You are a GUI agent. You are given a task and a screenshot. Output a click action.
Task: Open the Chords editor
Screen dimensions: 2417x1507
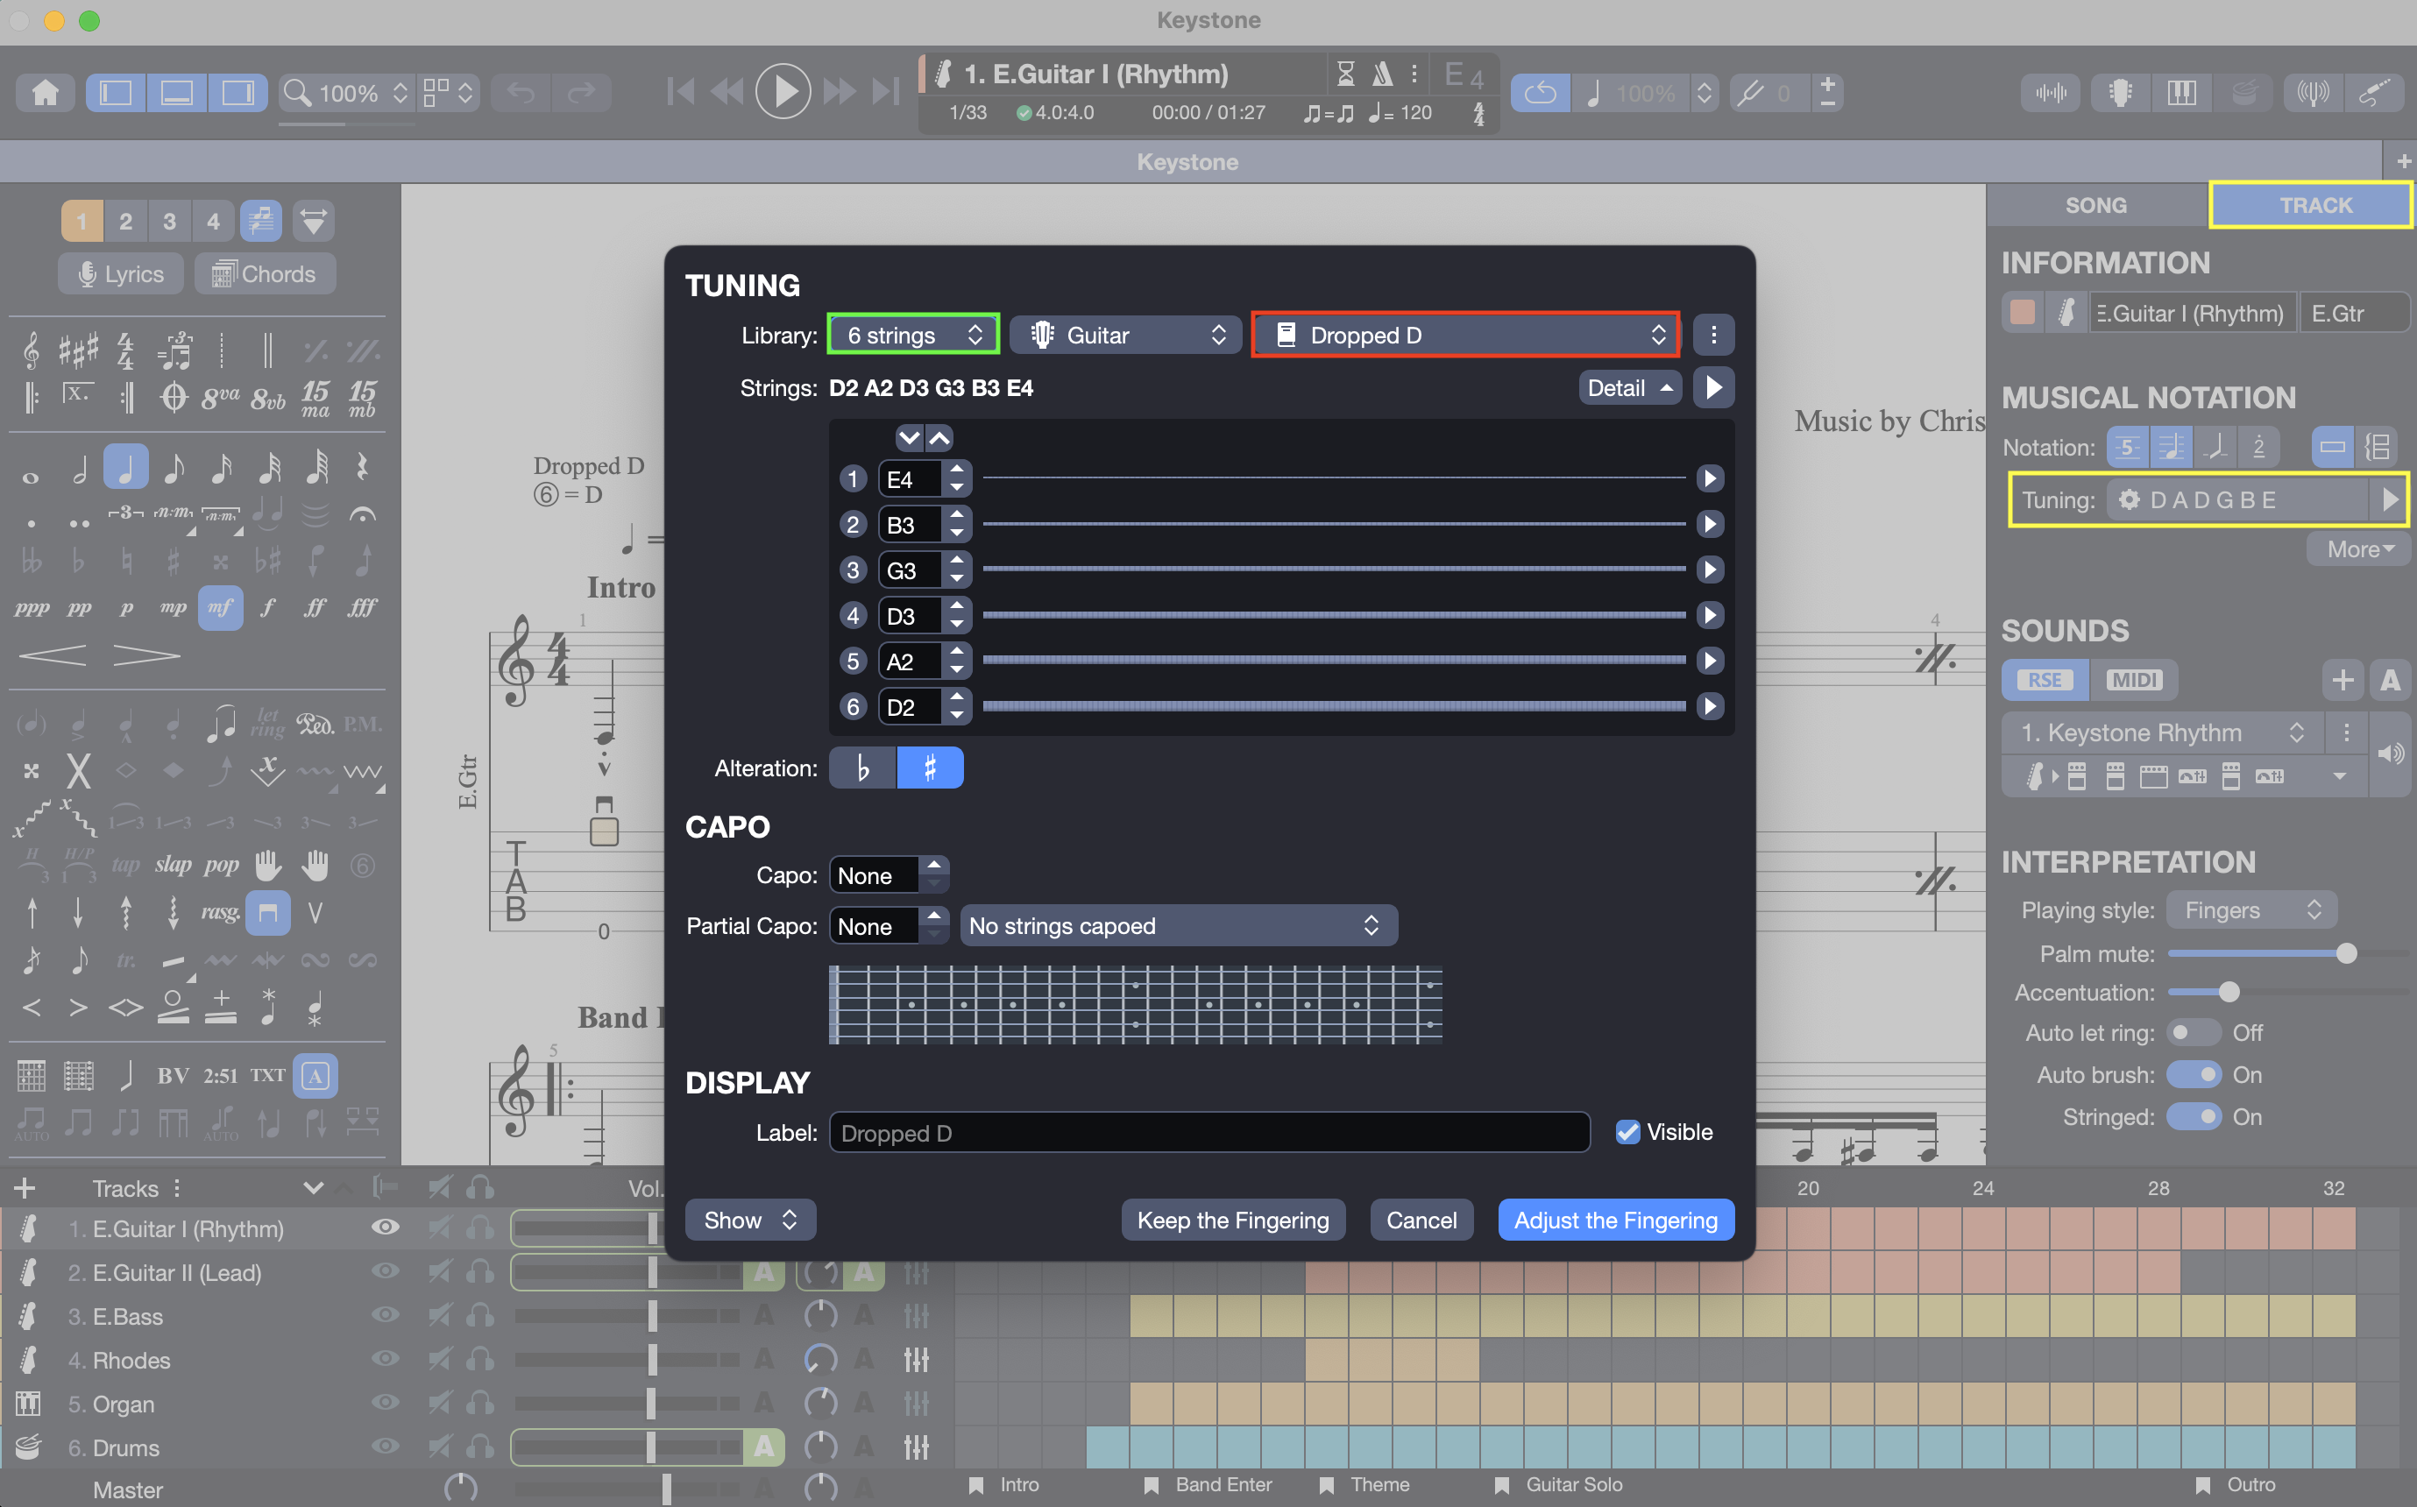266,274
